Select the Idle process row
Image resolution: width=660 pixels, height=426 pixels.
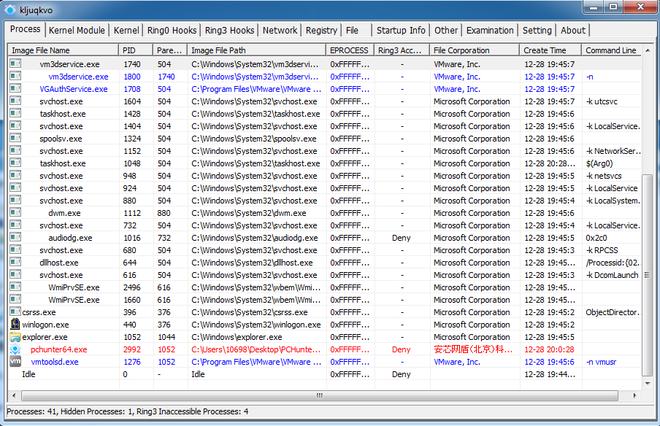(x=325, y=374)
